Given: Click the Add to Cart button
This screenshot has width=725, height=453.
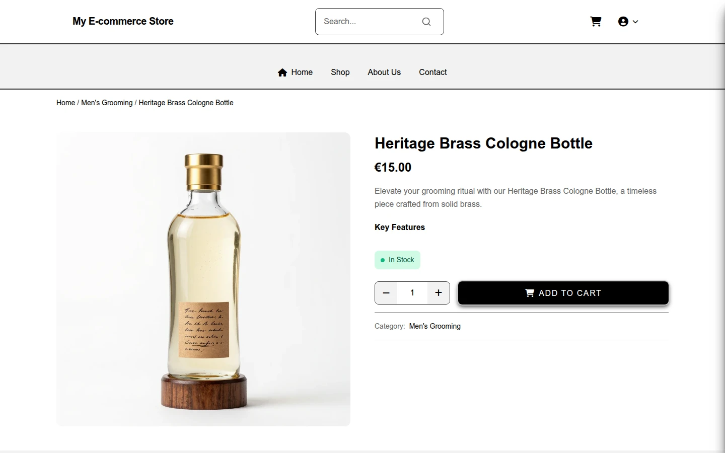Looking at the screenshot, I should (563, 293).
